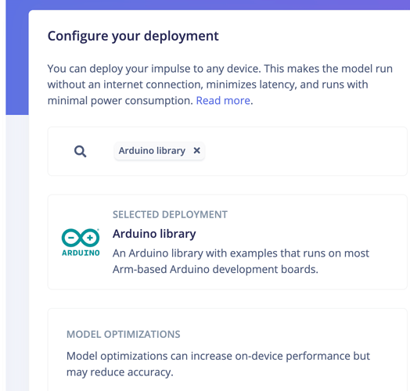Click the Arduino library deployment title
The width and height of the screenshot is (410, 391).
[x=154, y=234]
